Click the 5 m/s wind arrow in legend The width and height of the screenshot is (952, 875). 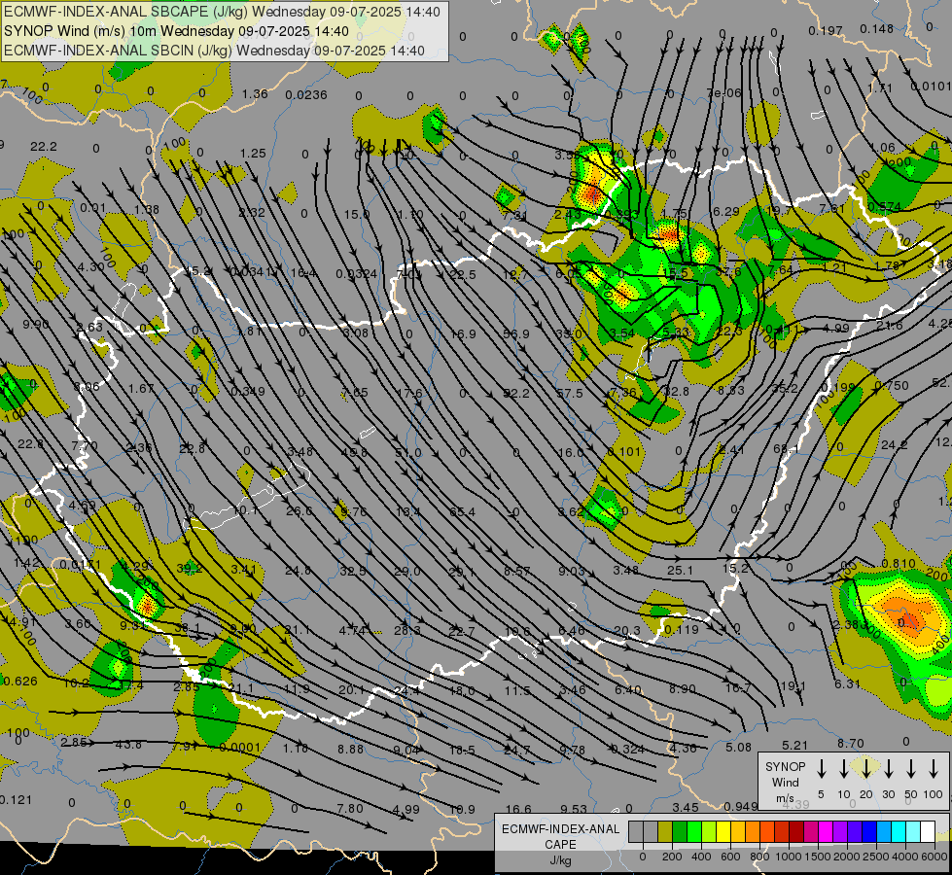coord(821,769)
